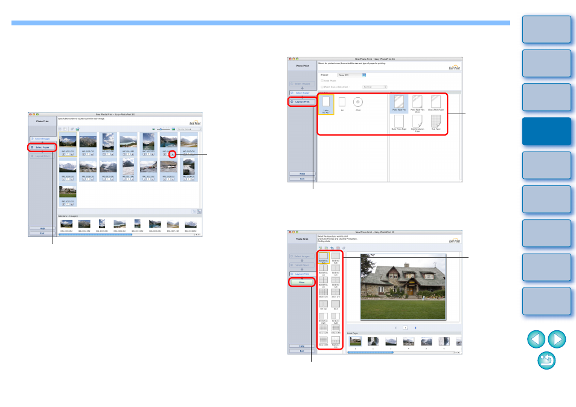Go to the next manual page
This screenshot has width=576, height=407.
[557, 339]
